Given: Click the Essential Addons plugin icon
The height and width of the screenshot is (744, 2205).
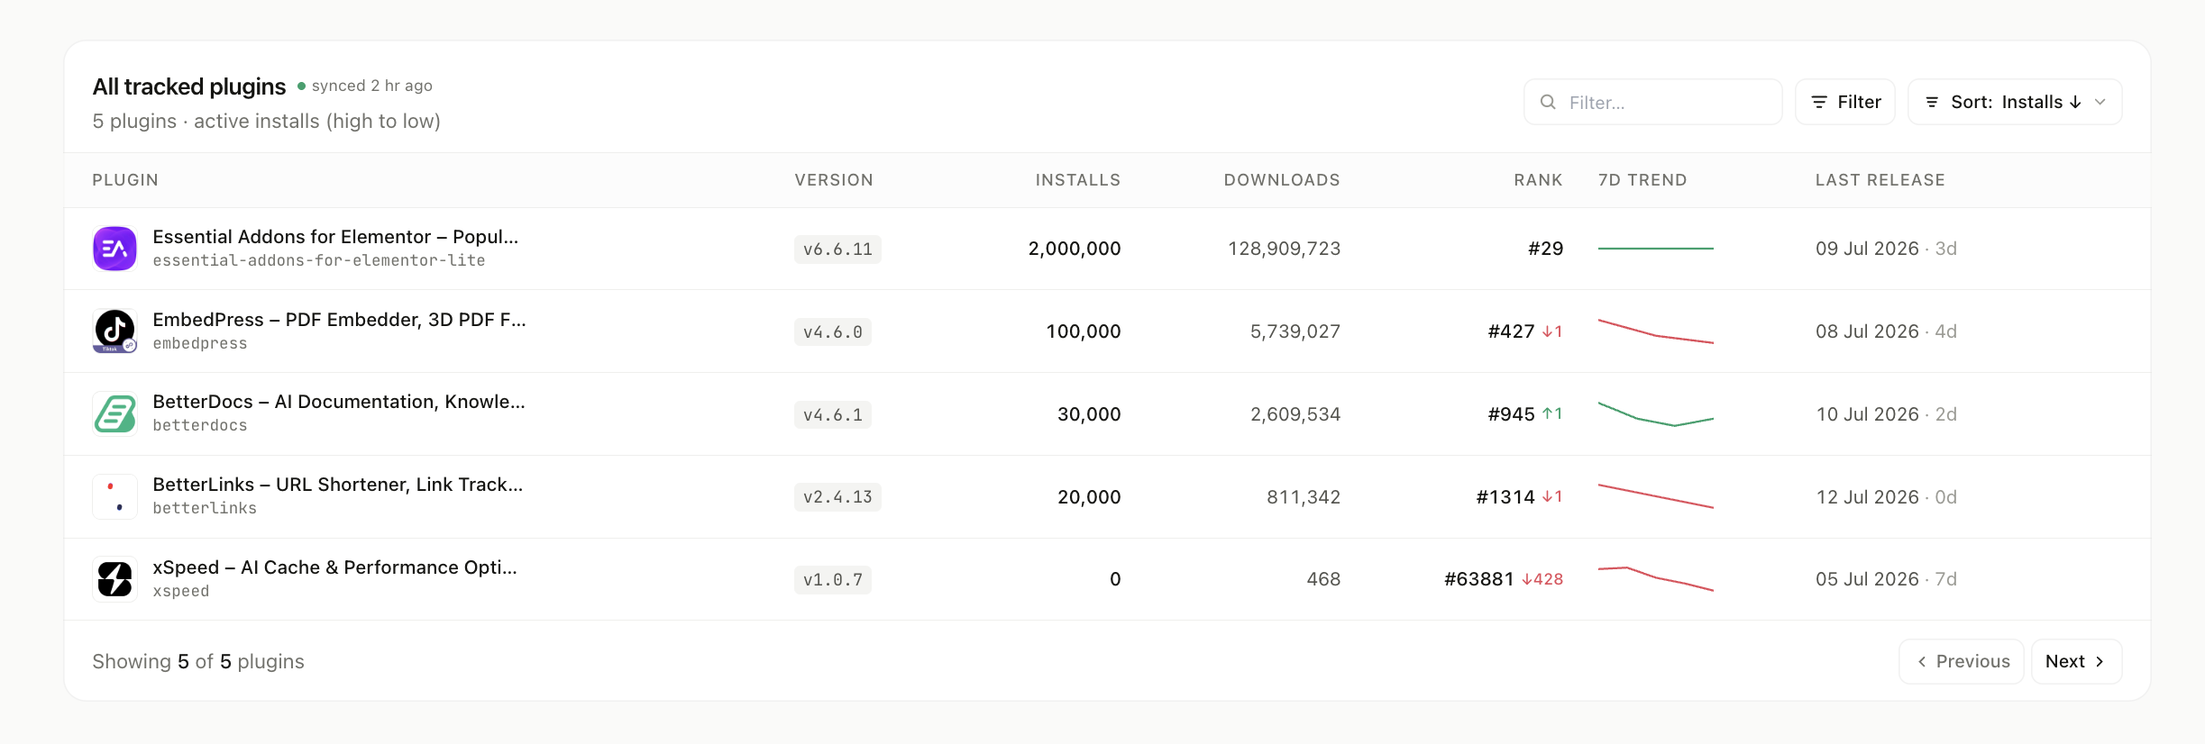Looking at the screenshot, I should click(114, 249).
